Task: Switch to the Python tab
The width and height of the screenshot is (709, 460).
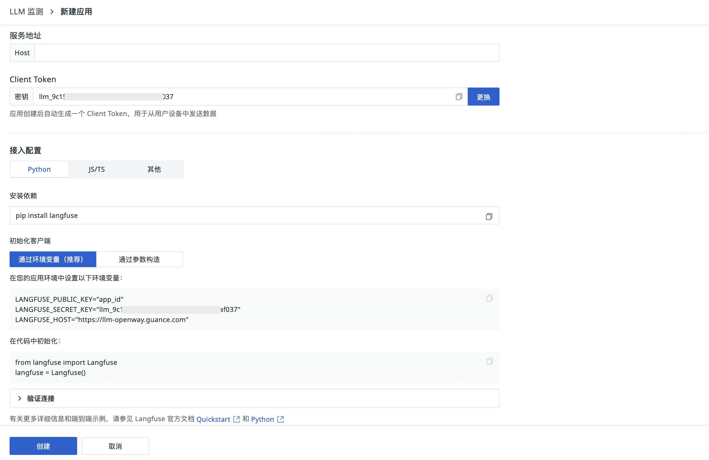Action: tap(39, 169)
